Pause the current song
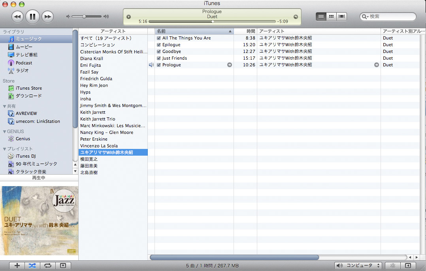Screen dimensions: 426x271 pos(32,17)
